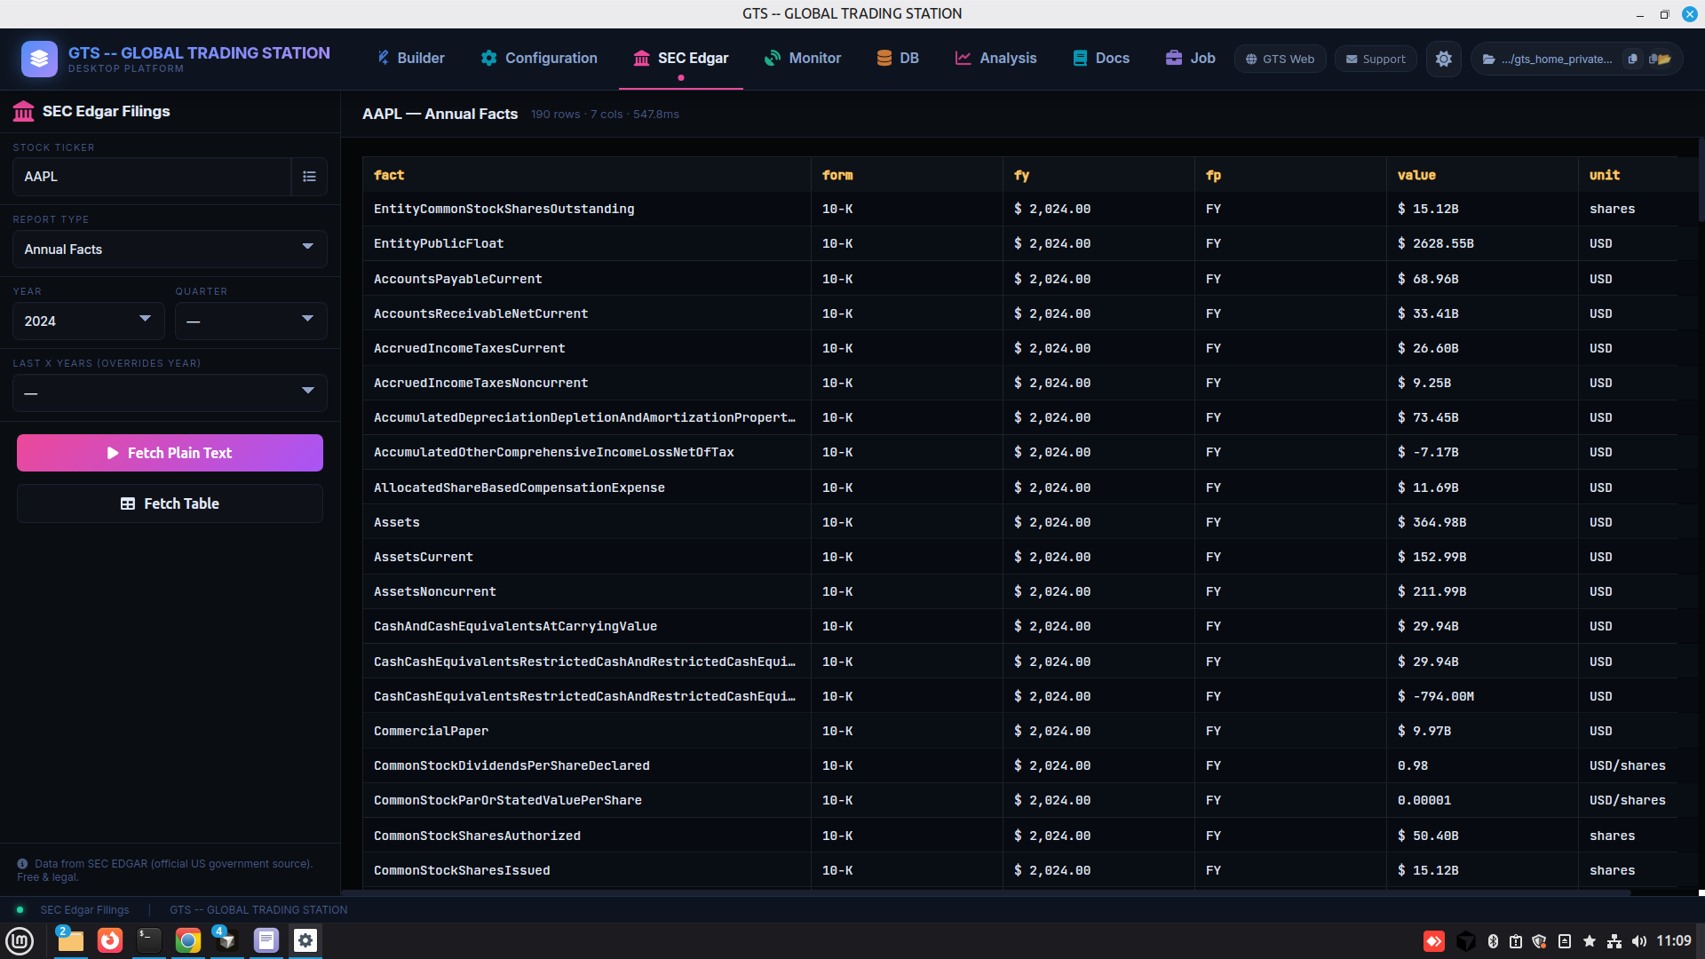Open the ticker list beside AAPL

click(309, 177)
